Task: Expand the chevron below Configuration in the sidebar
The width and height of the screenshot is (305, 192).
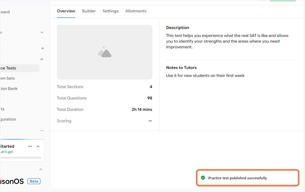Action: (x=42, y=131)
